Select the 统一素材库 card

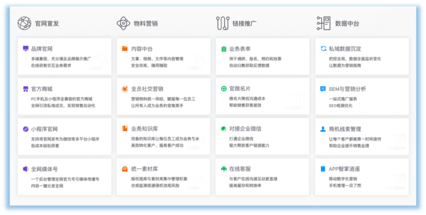point(163,177)
